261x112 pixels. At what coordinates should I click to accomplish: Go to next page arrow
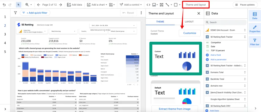click(x=60, y=5)
